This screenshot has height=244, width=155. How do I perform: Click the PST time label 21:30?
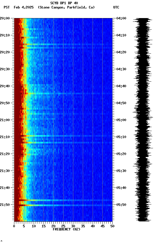click(5, 171)
